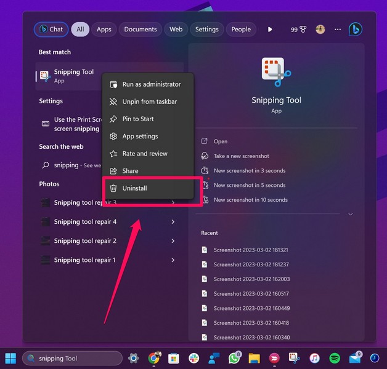Expand Snipping tool repair 4 result
This screenshot has height=369, width=387.
173,222
